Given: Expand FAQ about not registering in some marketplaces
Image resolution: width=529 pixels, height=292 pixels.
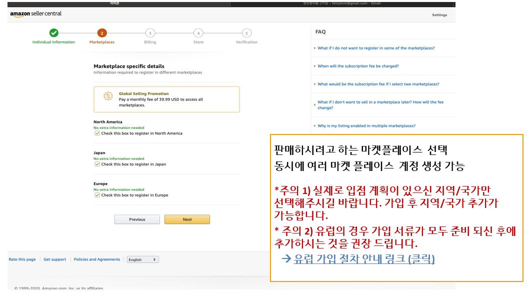Looking at the screenshot, I should tap(376, 48).
